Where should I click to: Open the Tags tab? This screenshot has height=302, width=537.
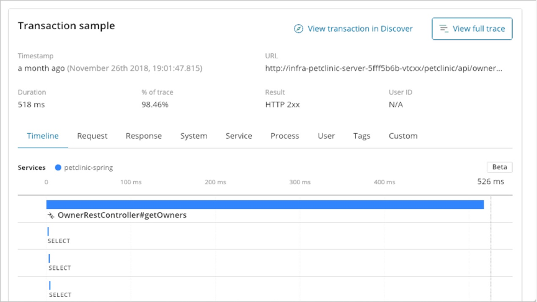pyautogui.click(x=362, y=136)
